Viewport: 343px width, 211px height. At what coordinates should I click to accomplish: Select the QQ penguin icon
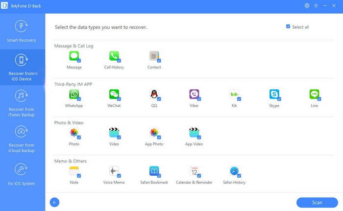pyautogui.click(x=154, y=94)
